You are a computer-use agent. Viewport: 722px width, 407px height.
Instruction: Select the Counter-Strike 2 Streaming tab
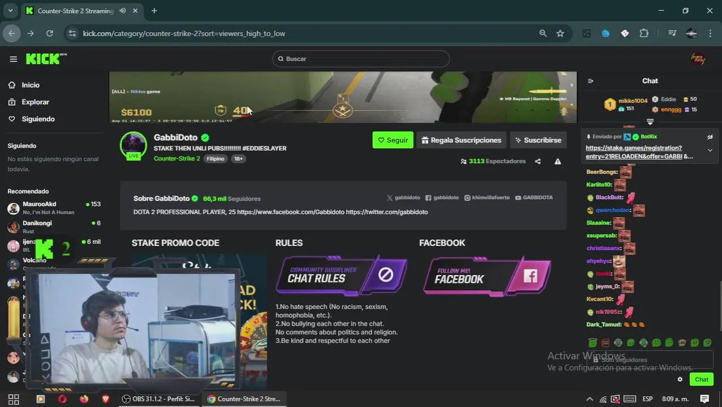click(x=81, y=11)
